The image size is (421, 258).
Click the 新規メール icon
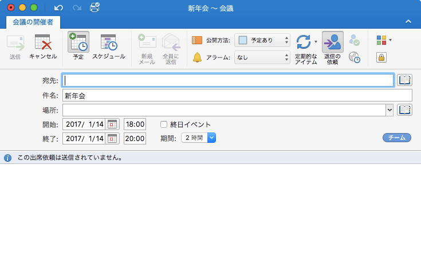(x=147, y=42)
